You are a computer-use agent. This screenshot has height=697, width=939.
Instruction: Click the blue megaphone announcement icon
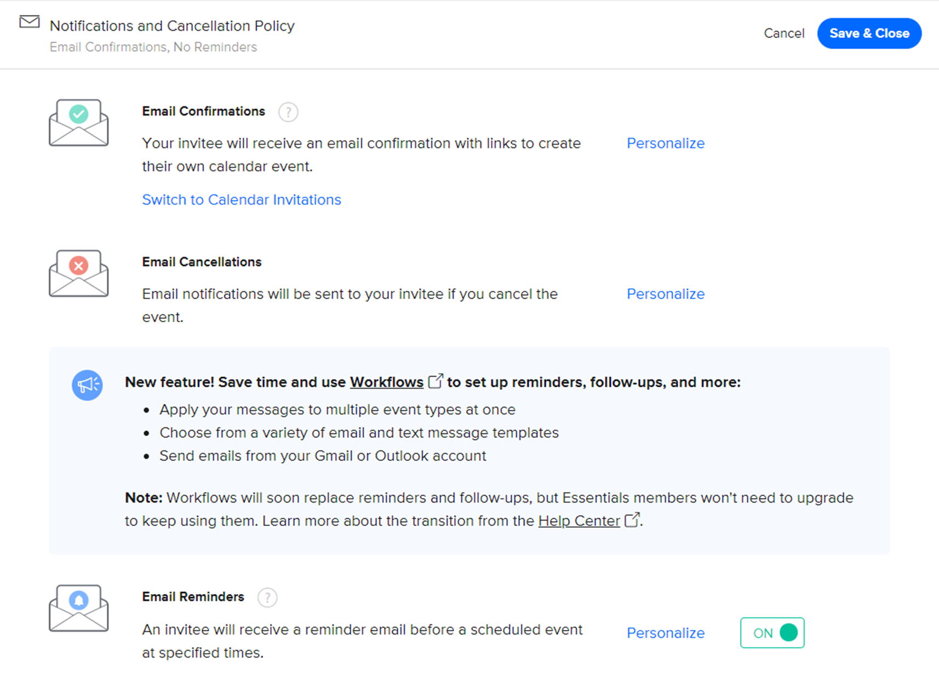(x=87, y=385)
